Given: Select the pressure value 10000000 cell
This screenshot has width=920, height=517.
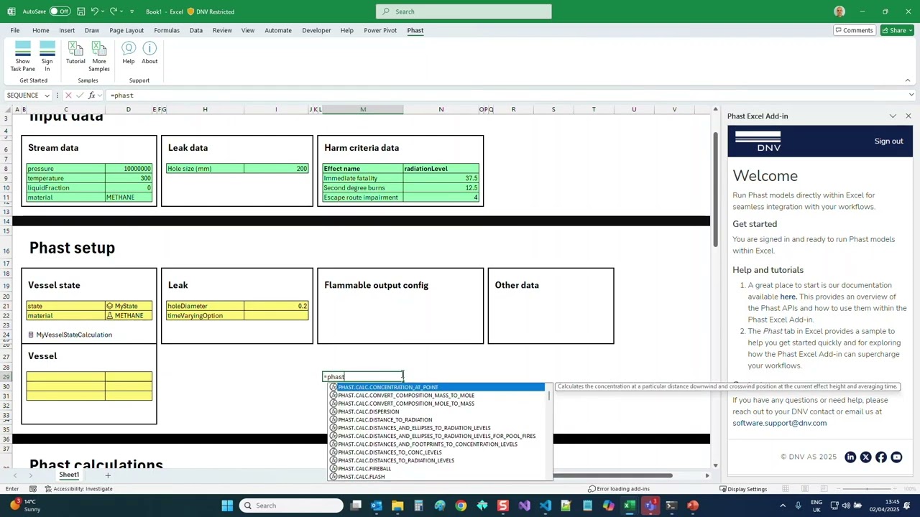Looking at the screenshot, I should (x=129, y=169).
